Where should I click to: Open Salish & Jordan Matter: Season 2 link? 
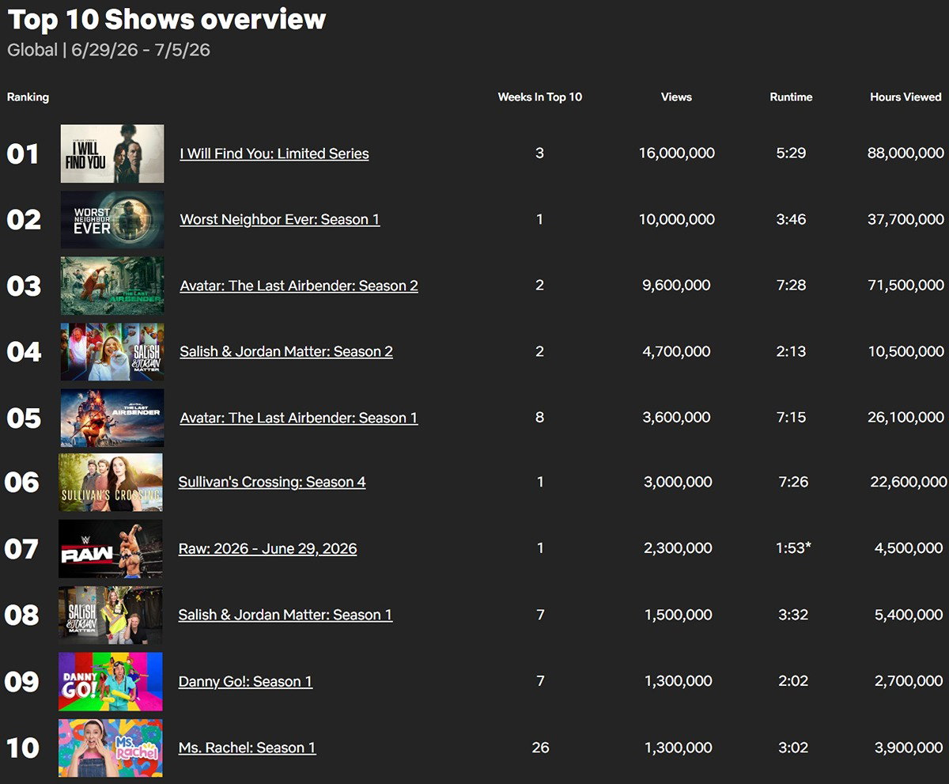tap(286, 351)
